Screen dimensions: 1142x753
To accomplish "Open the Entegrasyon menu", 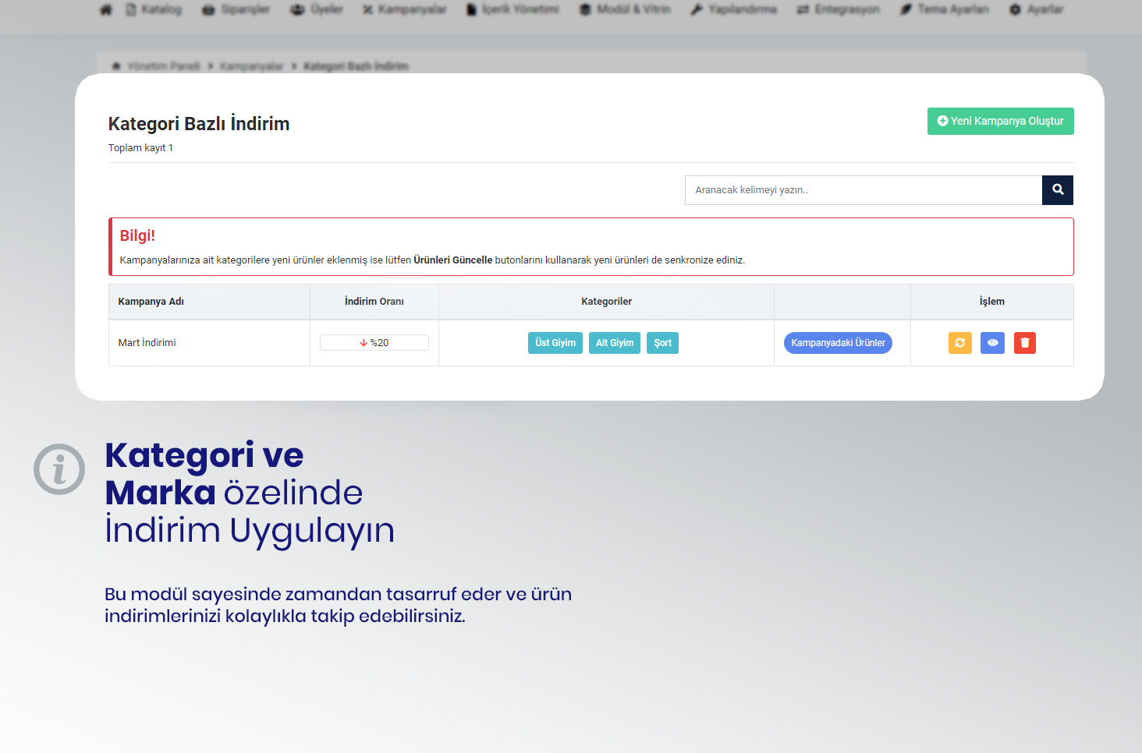I will pos(839,10).
